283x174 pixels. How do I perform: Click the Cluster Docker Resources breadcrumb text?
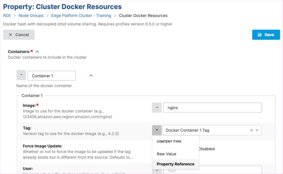click(x=143, y=16)
